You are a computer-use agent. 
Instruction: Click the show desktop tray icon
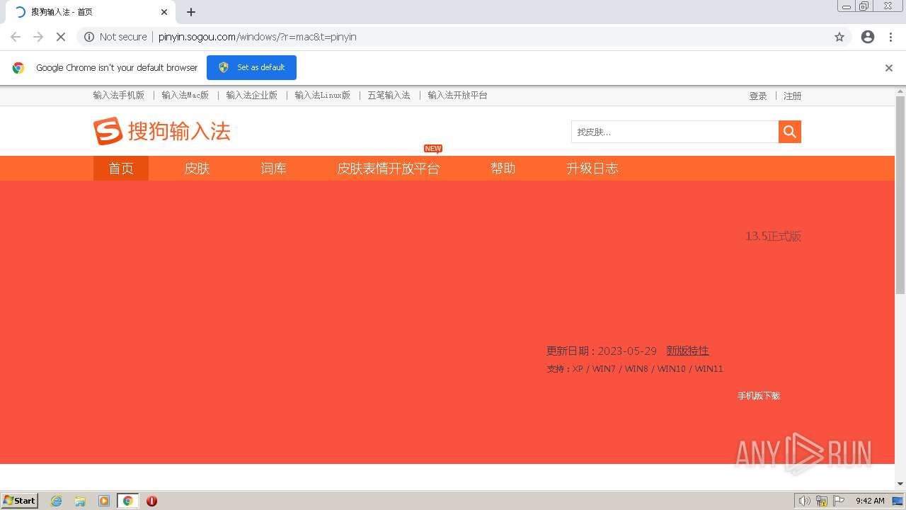click(x=898, y=501)
